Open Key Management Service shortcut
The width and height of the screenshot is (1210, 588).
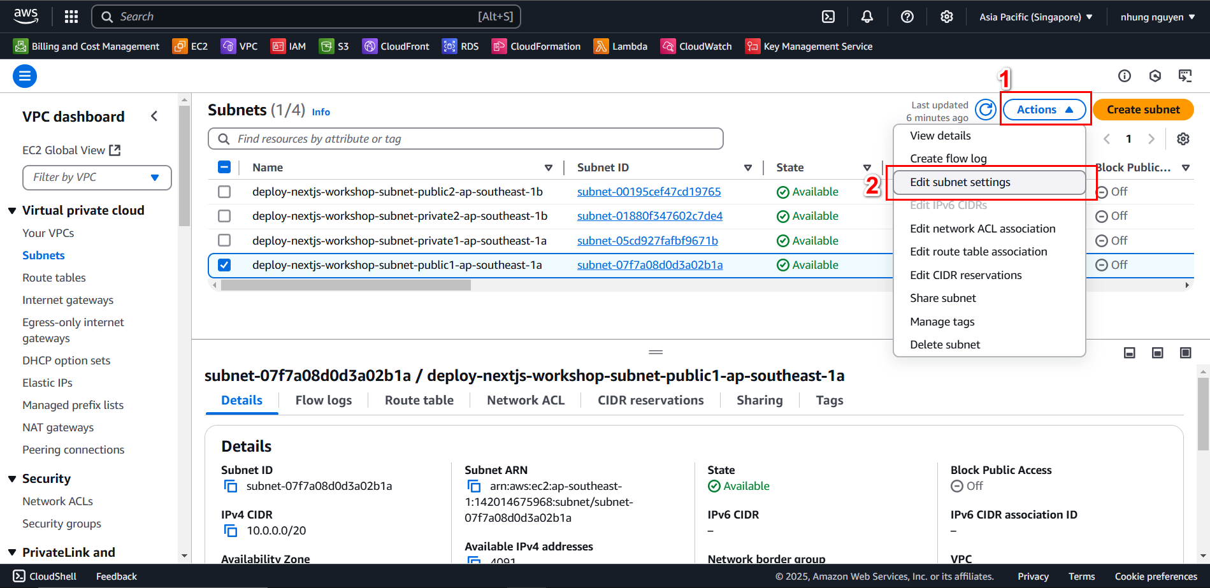809,47
